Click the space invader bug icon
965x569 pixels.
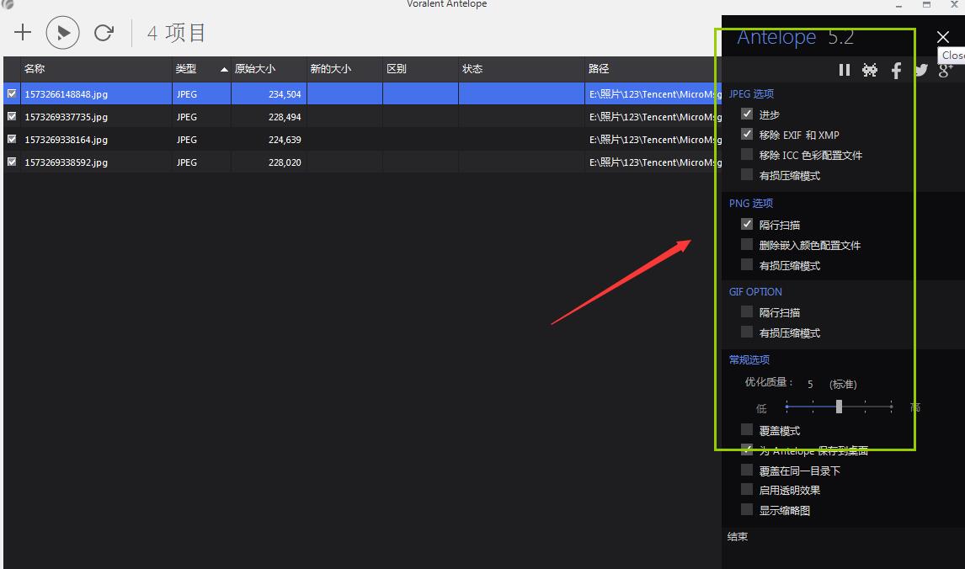tap(870, 70)
